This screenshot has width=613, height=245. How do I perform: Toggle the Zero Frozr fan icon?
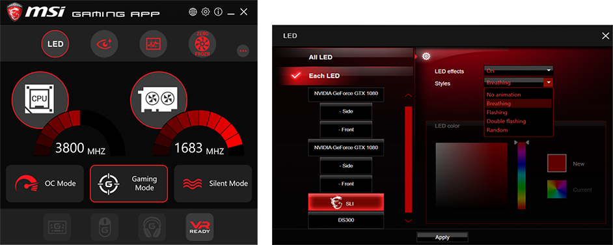[202, 44]
